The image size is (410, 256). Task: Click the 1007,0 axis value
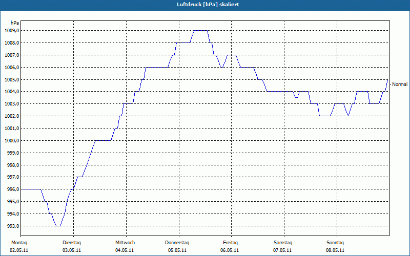point(12,55)
